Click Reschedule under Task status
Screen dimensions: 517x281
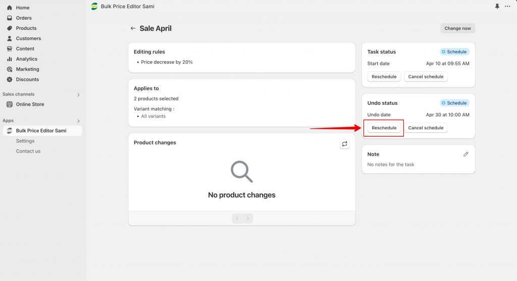(x=384, y=77)
